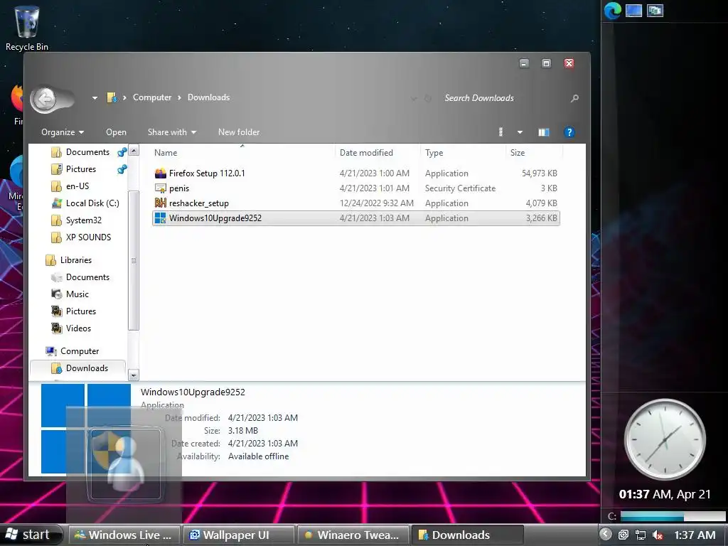Show hidden tray icons arrow
Screen dimensions: 728x546
[606, 535]
